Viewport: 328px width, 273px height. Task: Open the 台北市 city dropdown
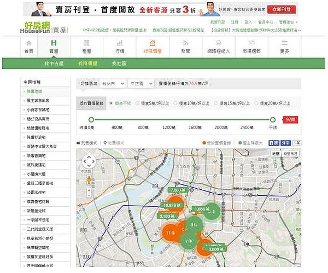[113, 84]
